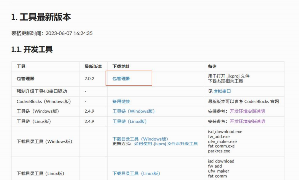This screenshot has width=299, height=180.
Task: Click the note 最新版本可以参考 Code::Blocks 官网
Action: [x=243, y=102]
